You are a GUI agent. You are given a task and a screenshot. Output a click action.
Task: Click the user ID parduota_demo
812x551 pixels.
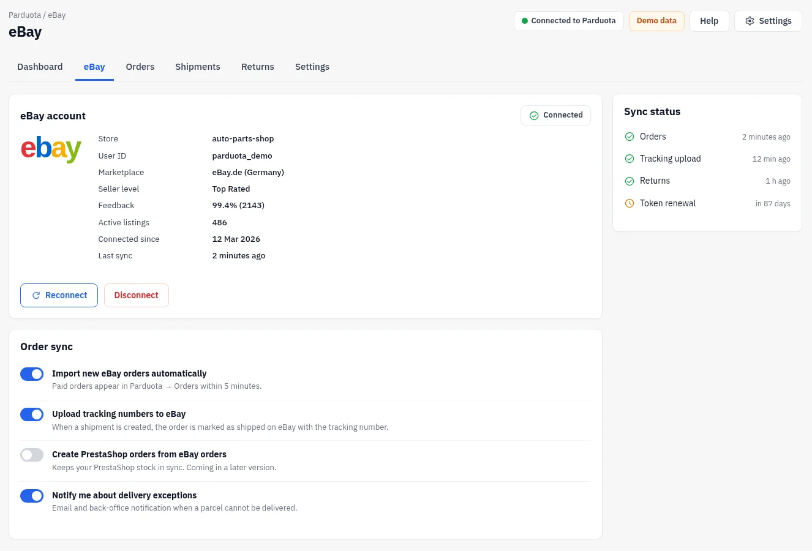click(242, 156)
